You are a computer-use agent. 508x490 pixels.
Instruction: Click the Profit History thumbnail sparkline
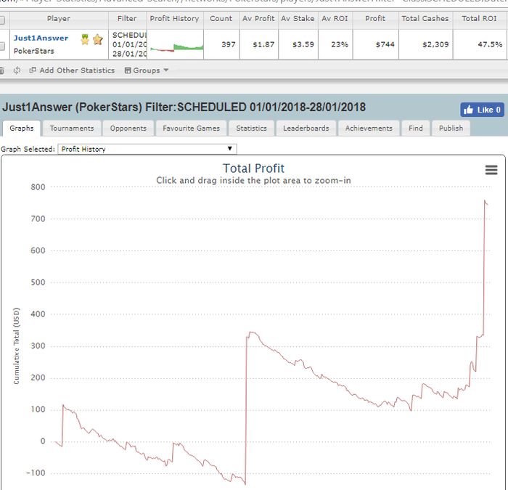(x=177, y=48)
